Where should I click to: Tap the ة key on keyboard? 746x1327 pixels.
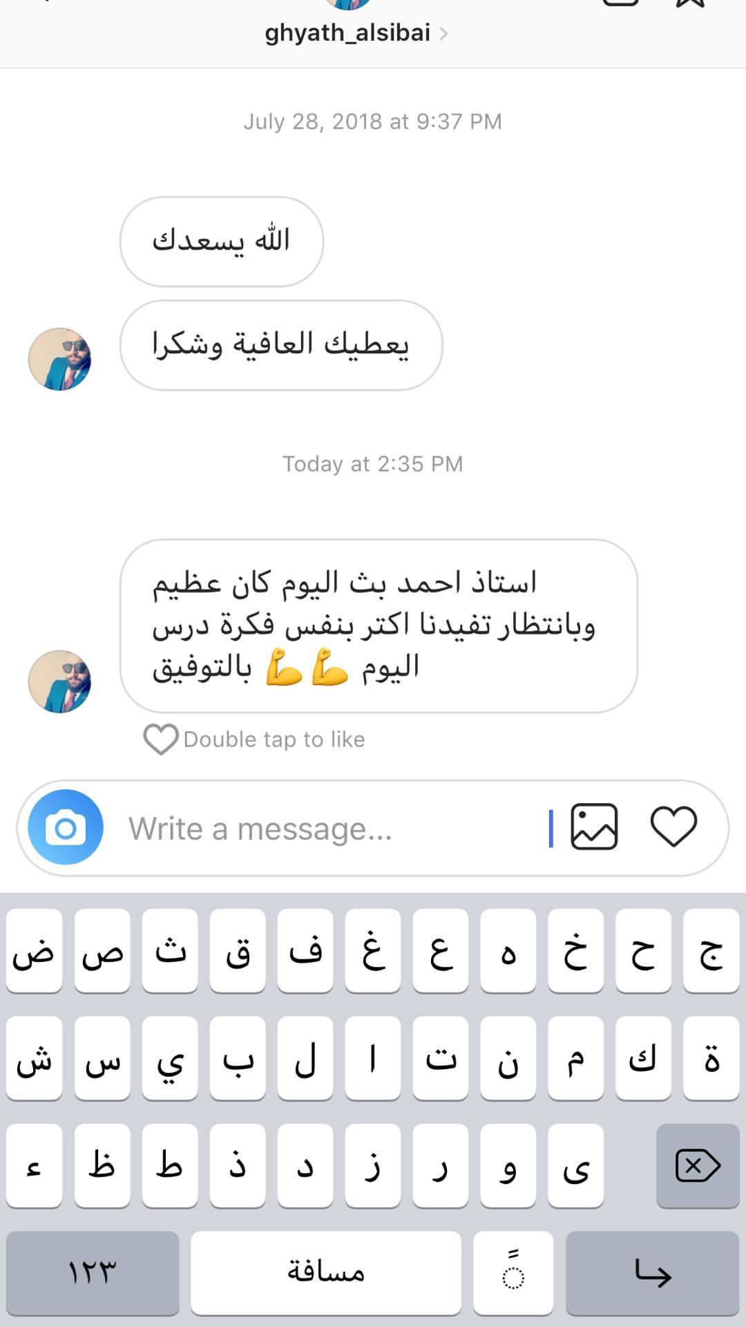coord(711,1058)
